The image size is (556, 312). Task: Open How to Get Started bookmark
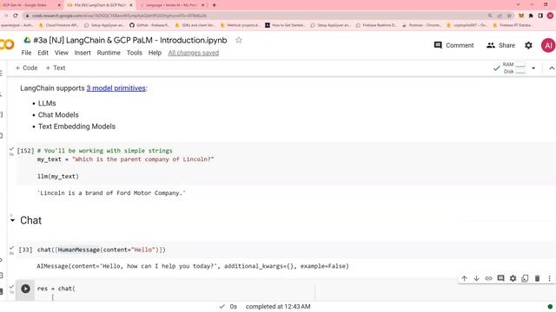click(286, 25)
